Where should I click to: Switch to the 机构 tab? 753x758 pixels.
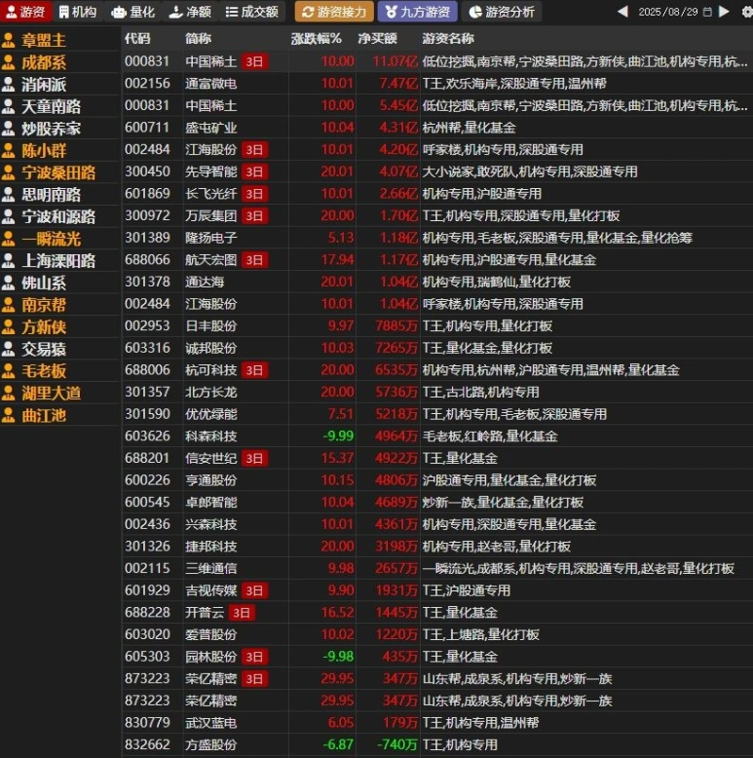(x=77, y=12)
